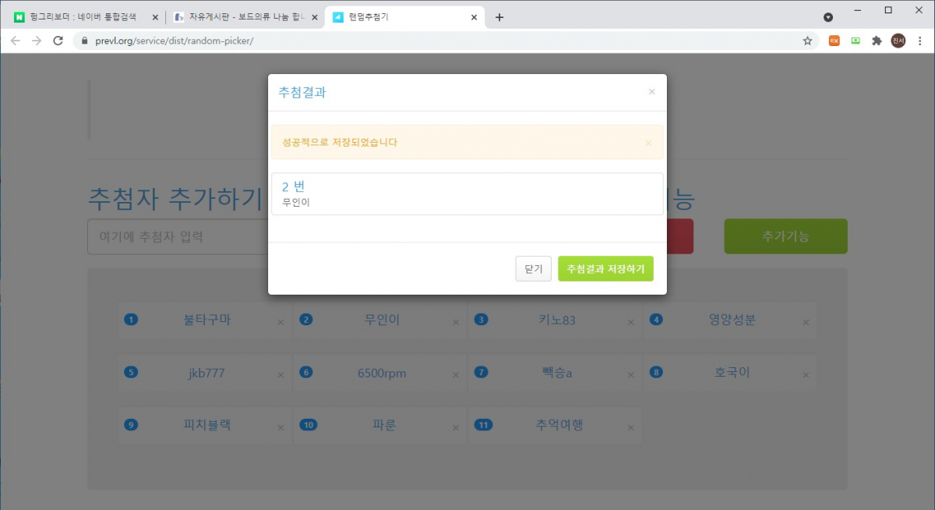Click participant number badge 11
935x510 pixels.
pyautogui.click(x=484, y=425)
